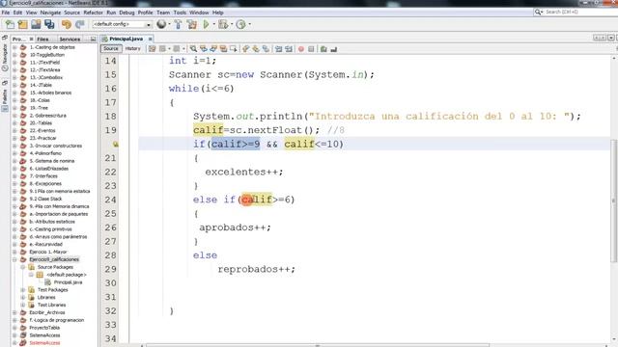Close the Principal.java editor tab

[x=151, y=39]
